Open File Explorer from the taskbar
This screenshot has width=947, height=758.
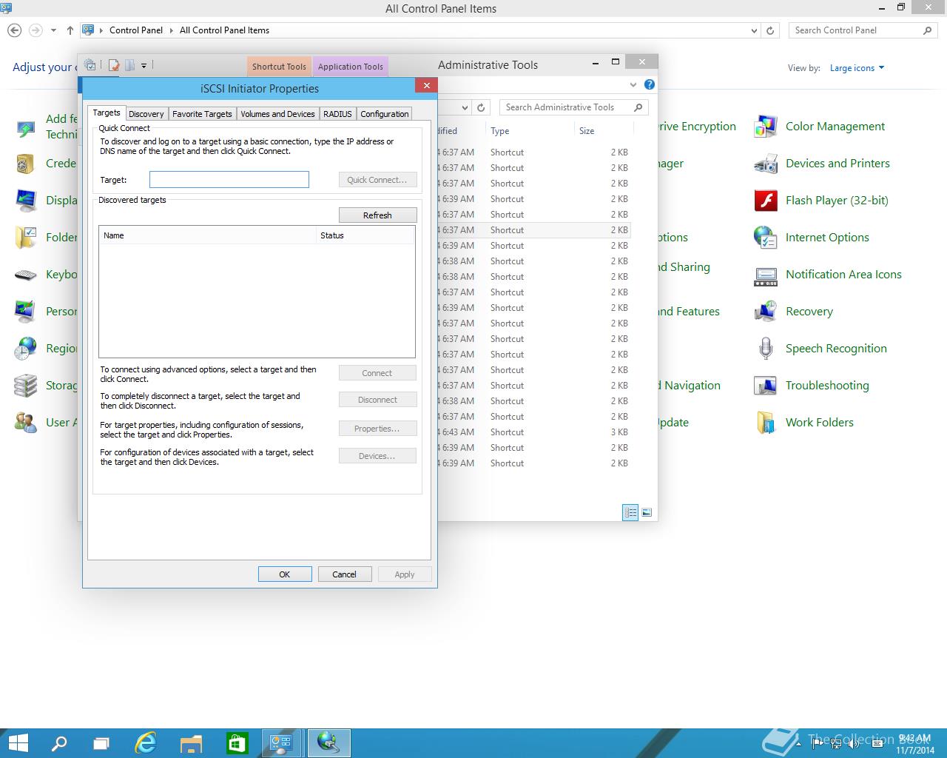tap(191, 743)
